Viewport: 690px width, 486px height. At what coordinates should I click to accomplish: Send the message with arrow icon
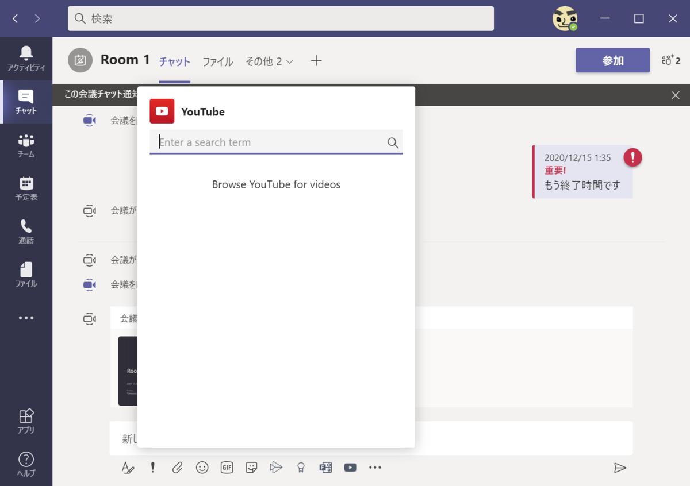620,468
